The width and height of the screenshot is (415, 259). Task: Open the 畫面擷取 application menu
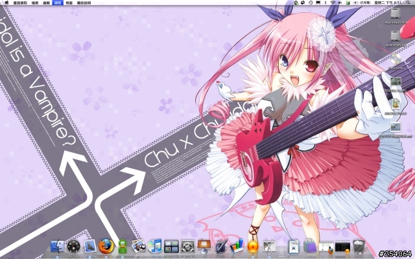(20, 3)
